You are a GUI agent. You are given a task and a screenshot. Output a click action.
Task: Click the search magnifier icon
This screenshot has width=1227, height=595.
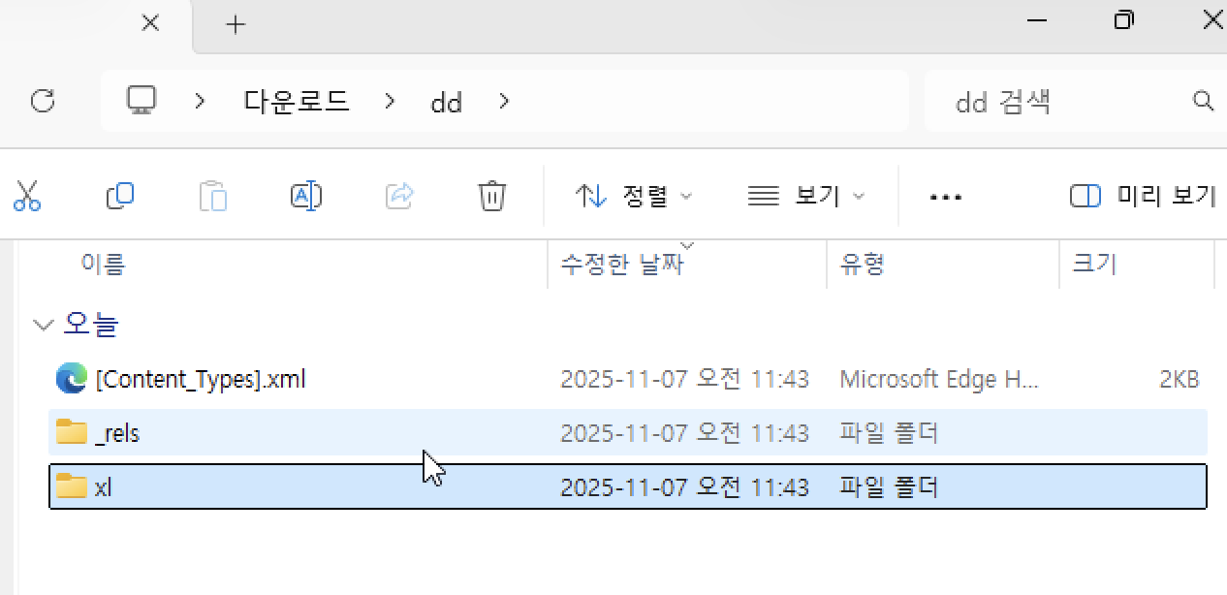[1203, 101]
